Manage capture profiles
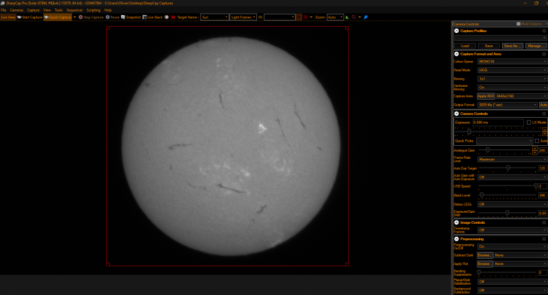Screen dimensions: 548x295 point(536,46)
